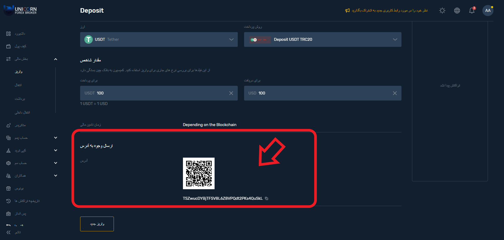
Task: Open the Deposit USDT TRC20 method dropdown
Action: pyautogui.click(x=323, y=39)
